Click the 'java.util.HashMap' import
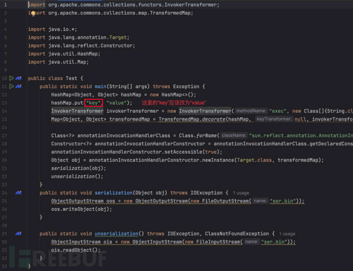The height and width of the screenshot is (271, 353). [x=74, y=54]
